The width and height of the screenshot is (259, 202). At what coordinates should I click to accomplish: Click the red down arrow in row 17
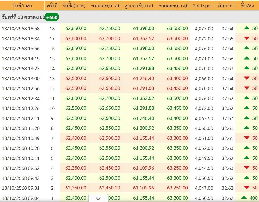tap(247, 38)
